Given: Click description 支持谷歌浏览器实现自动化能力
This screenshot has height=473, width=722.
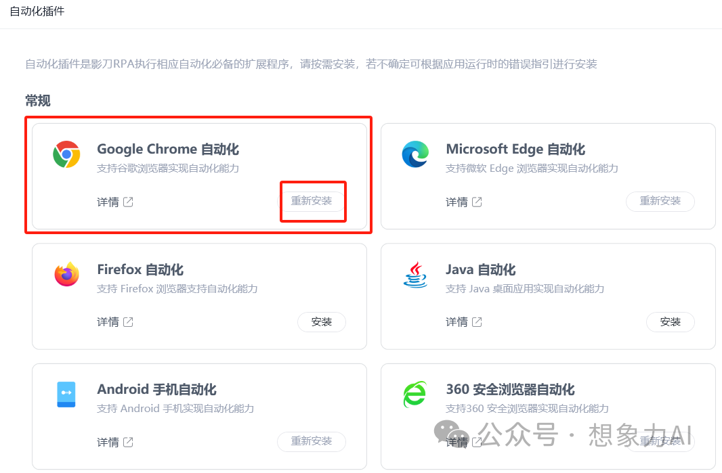Looking at the screenshot, I should 167,168.
